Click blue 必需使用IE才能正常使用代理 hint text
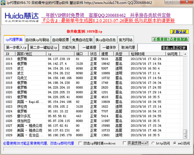The width and height of the screenshot is (194, 155). 38,143
